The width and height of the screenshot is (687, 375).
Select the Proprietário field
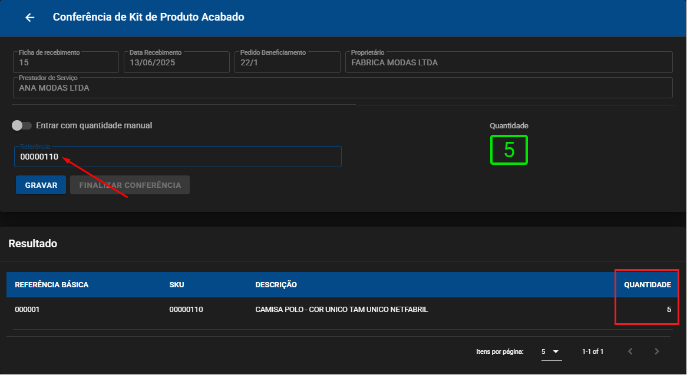click(x=508, y=62)
